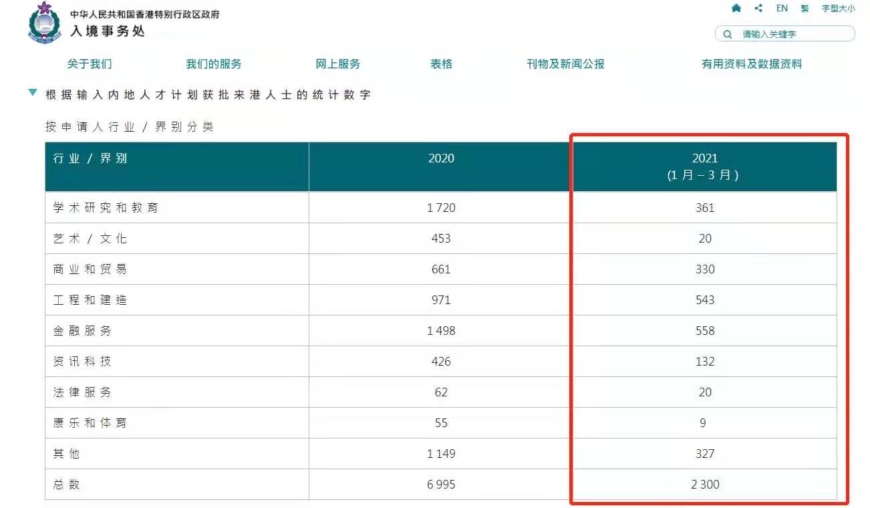Open the 关于我们 menu
Viewport: 870px width, 508px height.
pos(90,64)
